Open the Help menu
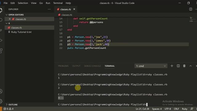The image size is (197, 111). pyautogui.click(x=68, y=3)
